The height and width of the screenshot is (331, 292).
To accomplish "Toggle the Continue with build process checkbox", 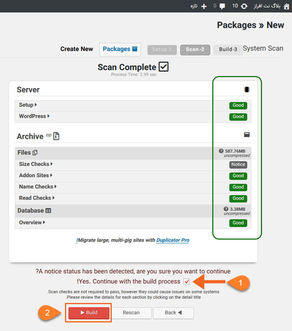I will pos(186,282).
